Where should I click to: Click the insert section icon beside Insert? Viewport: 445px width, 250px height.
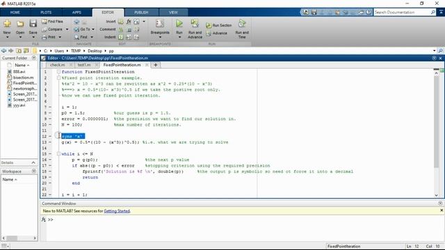coord(121,22)
